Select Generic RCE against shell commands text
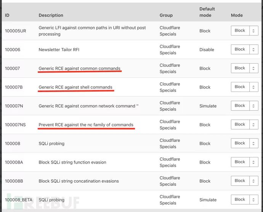Screen dimensions: 263x212 coord(75,87)
